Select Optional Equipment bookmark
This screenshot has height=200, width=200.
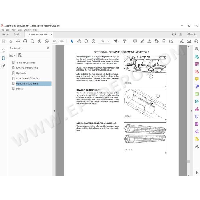point(34,84)
